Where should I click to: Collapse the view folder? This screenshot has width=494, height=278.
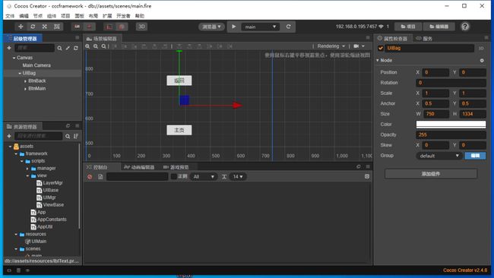pyautogui.click(x=27, y=175)
